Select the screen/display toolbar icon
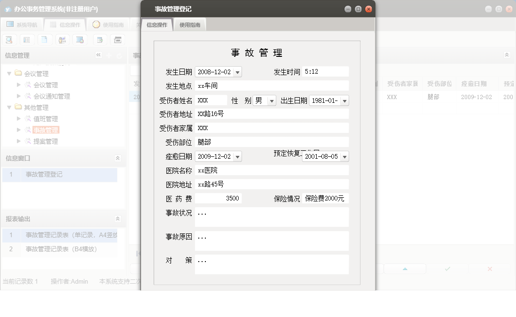 pos(79,39)
